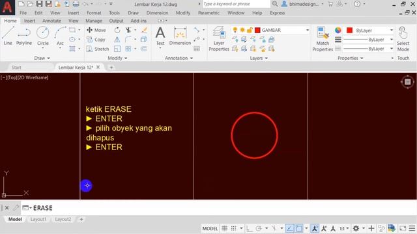The width and height of the screenshot is (417, 234).
Task: Open GAMBAR layer dropdown
Action: click(308, 30)
